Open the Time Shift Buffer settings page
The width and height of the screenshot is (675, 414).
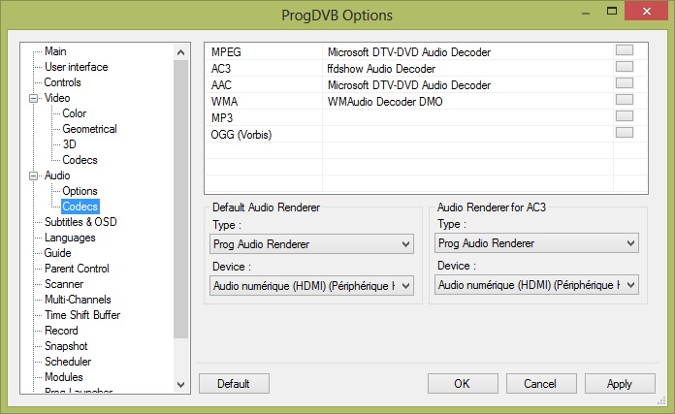point(82,315)
